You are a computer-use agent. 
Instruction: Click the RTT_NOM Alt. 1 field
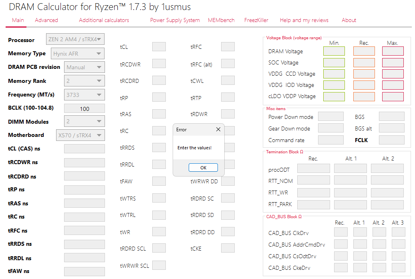(351, 180)
